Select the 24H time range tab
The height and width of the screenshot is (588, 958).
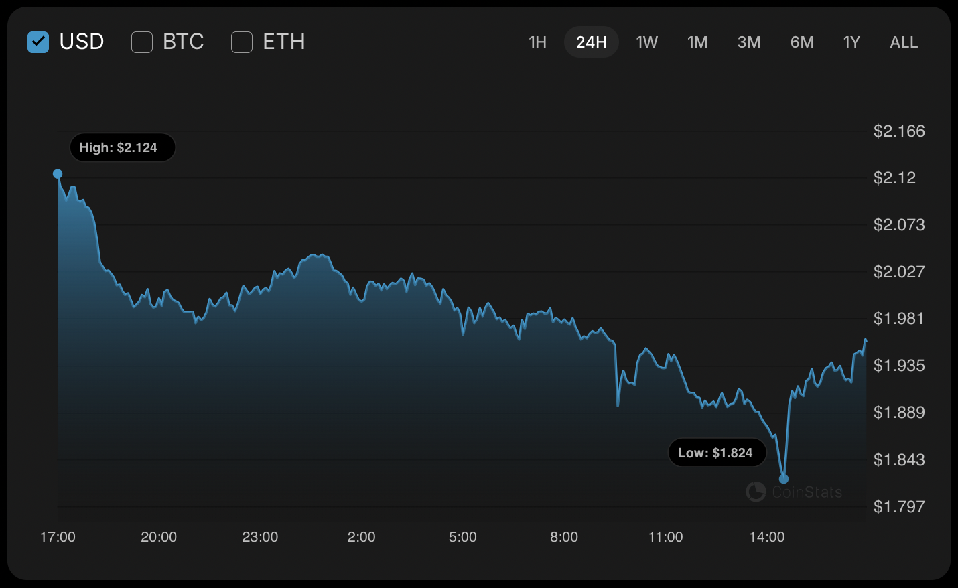(x=591, y=42)
